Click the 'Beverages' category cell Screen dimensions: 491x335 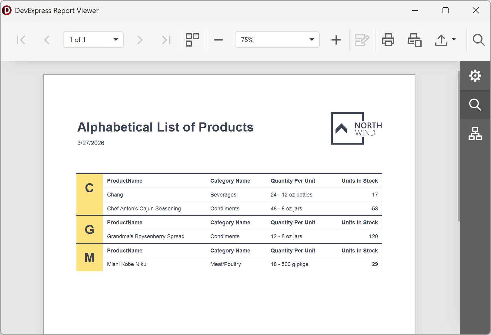pos(223,195)
